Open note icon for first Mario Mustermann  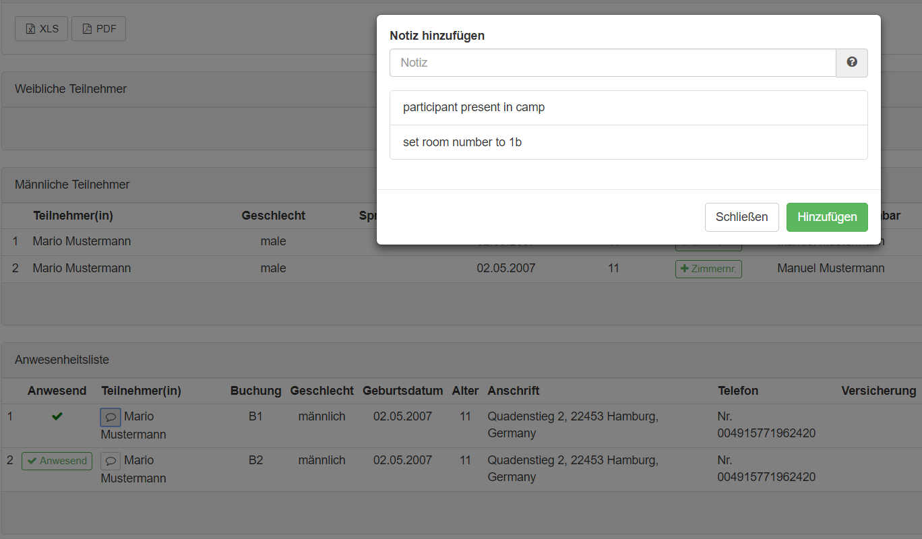click(x=111, y=417)
